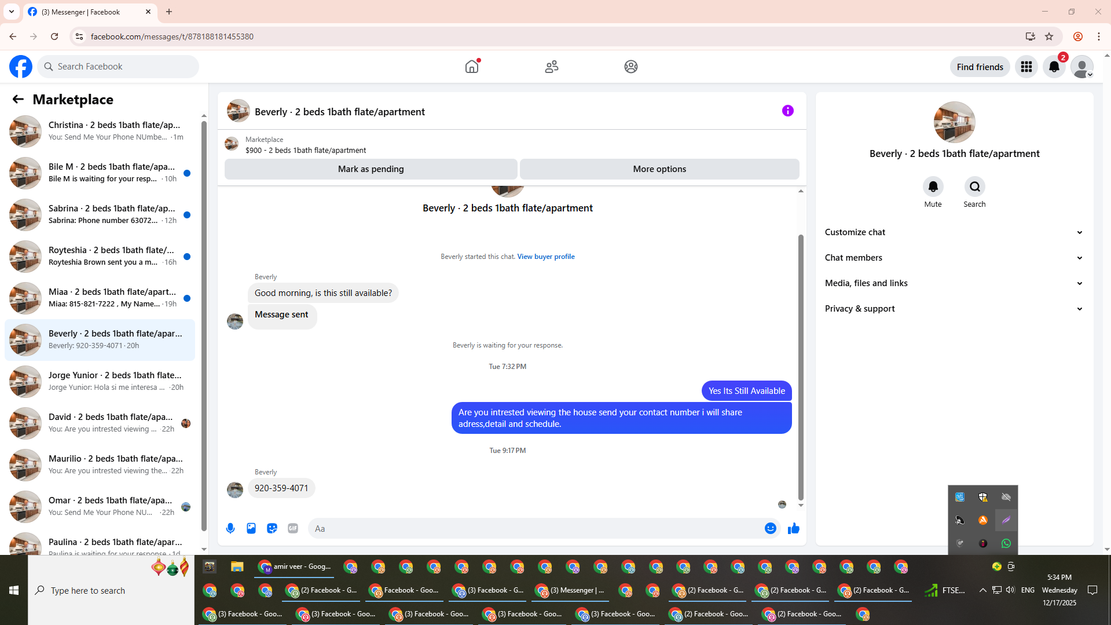The height and width of the screenshot is (625, 1111).
Task: Click the back arrow beside Marketplace
Action: click(x=18, y=100)
